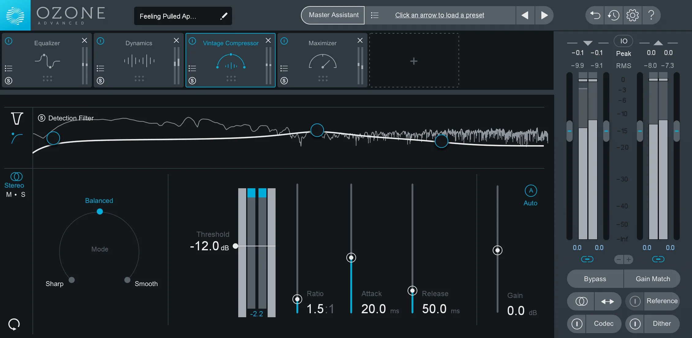Screen dimensions: 692x338
Task: Add a new module with plus slot
Action: coord(414,61)
